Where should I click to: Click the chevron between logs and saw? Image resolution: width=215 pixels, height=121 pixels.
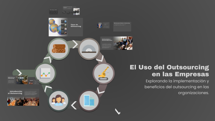pos(75,44)
